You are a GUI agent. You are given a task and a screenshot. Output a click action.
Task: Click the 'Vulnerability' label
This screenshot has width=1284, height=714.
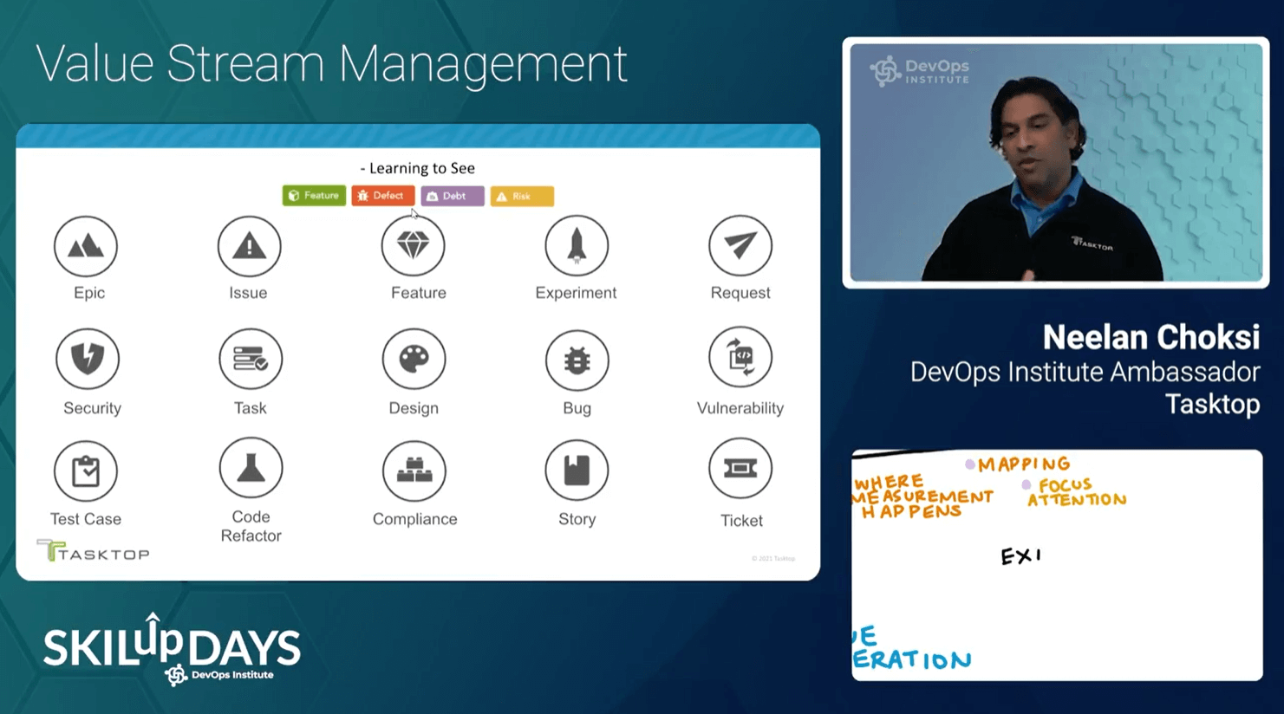pyautogui.click(x=740, y=408)
